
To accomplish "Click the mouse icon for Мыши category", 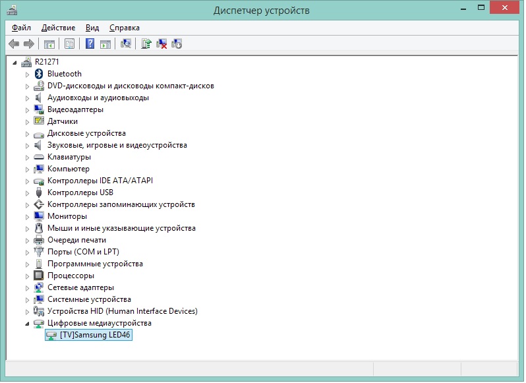I will point(39,228).
